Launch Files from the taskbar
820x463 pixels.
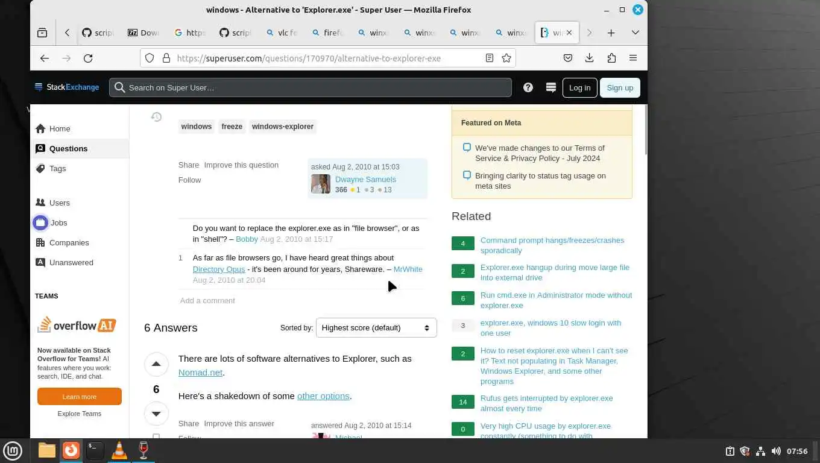(46, 450)
